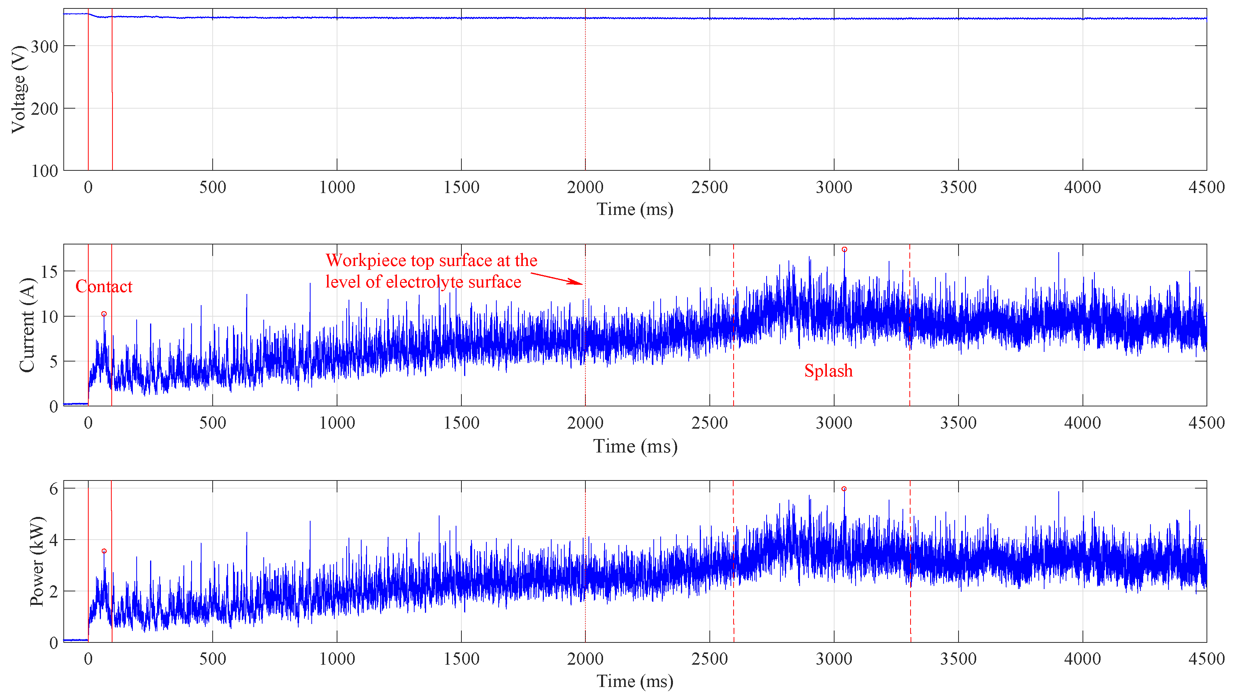1233x700 pixels.
Task: Pick the red circle peak marker near 3000 ms on current plot
Action: (844, 249)
